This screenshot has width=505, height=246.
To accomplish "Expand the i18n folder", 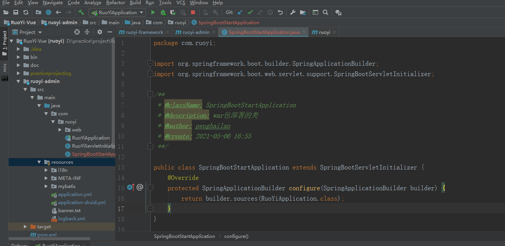I will click(x=46, y=170).
